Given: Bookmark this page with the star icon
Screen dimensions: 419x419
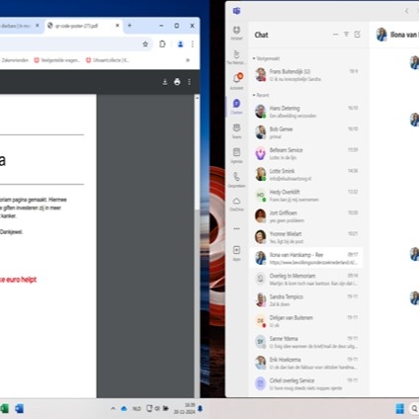Looking at the screenshot, I should click(145, 44).
